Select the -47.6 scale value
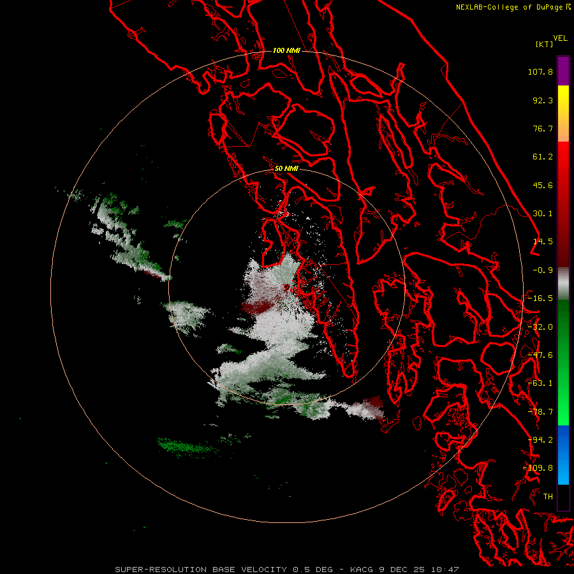 click(x=540, y=355)
